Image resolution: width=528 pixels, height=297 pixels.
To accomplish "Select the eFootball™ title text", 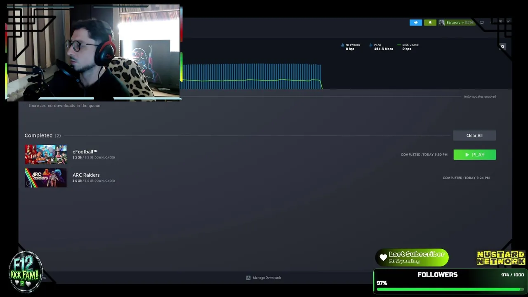I will pos(85,152).
